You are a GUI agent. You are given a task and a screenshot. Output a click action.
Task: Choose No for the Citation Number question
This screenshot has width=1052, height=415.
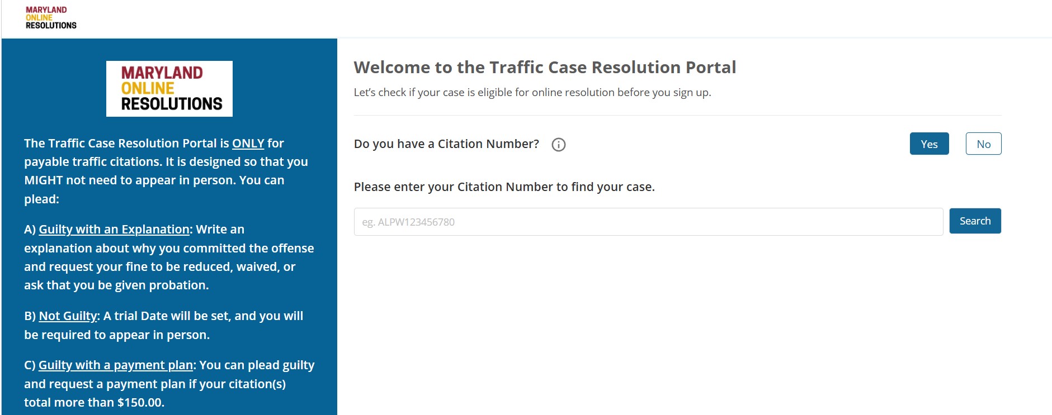pyautogui.click(x=983, y=144)
